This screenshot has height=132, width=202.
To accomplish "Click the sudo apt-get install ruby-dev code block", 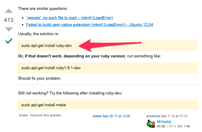I will click(108, 46).
